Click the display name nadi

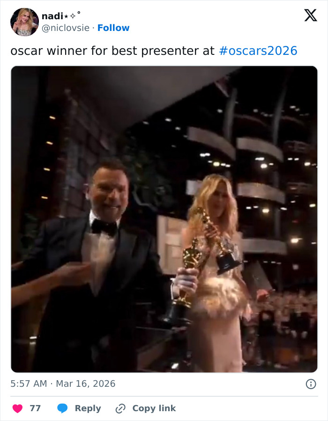coord(53,15)
